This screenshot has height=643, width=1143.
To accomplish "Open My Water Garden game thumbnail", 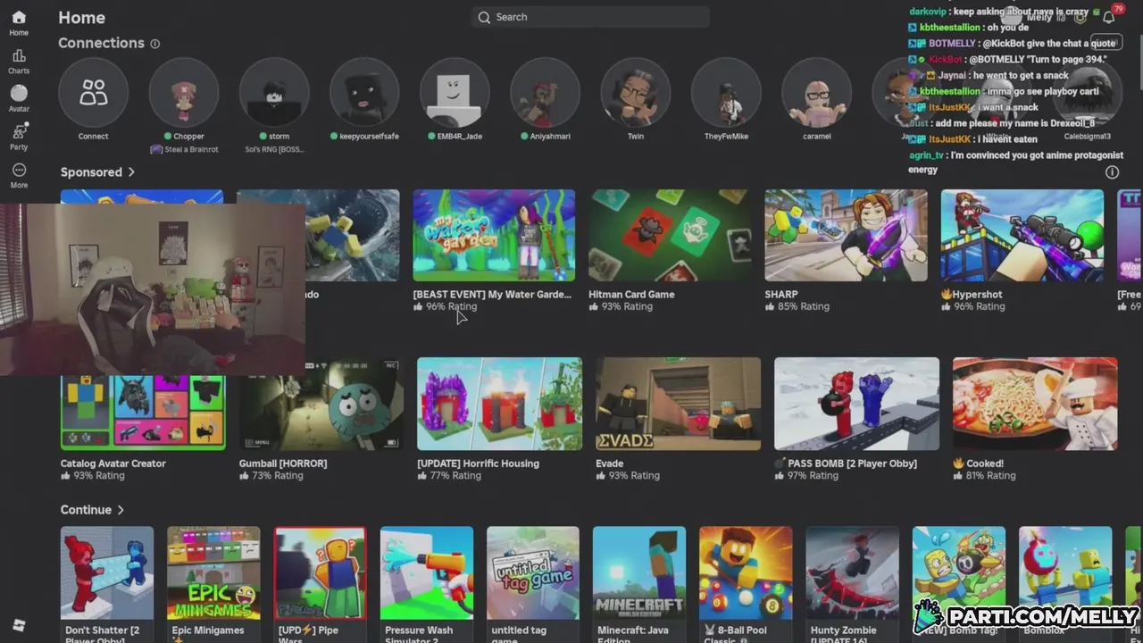I will (494, 235).
